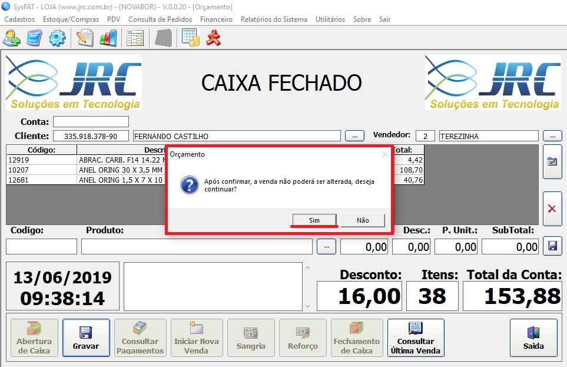Click the Vendedor code field
Screen dimensions: 567x367
425,136
